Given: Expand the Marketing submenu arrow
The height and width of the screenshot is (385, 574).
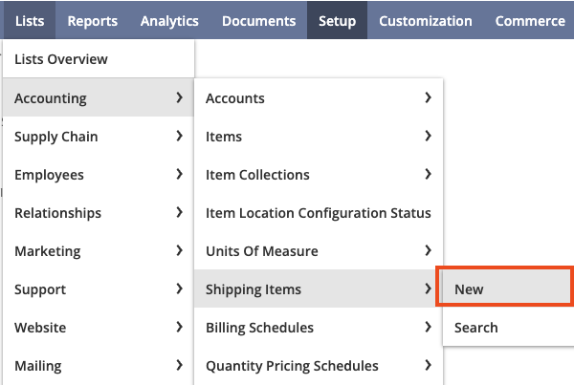Looking at the screenshot, I should (x=179, y=250).
